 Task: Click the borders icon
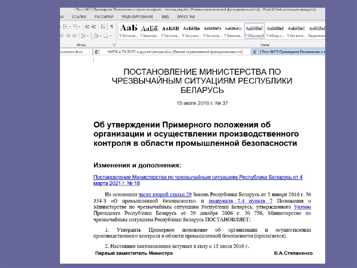[x=105, y=36]
